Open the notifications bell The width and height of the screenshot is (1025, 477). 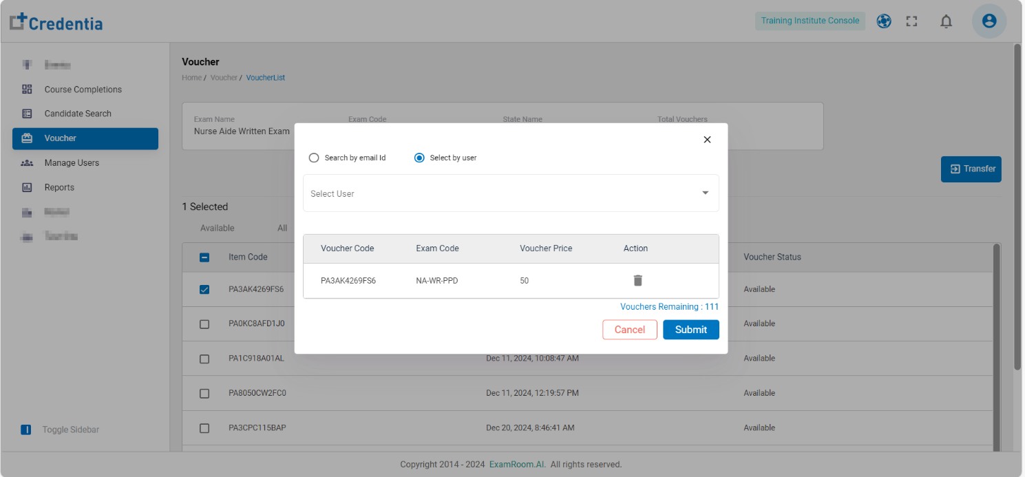pos(947,21)
